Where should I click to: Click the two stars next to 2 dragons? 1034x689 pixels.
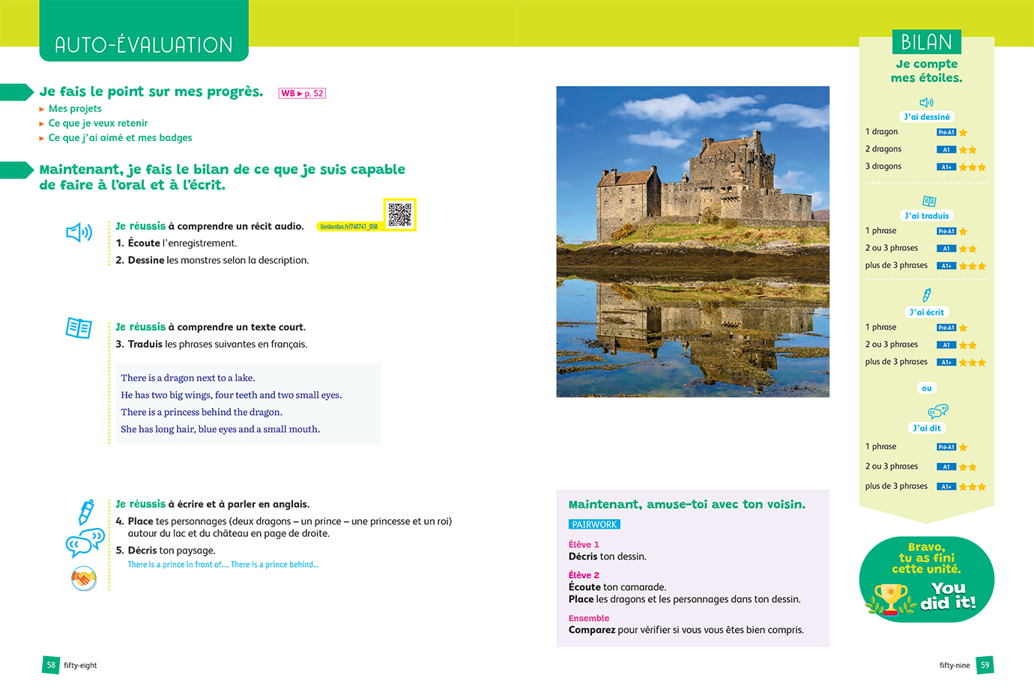pos(968,150)
